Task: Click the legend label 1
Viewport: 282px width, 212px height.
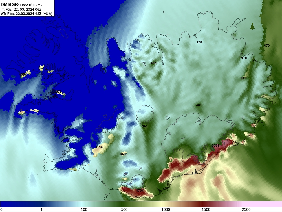Action: tap(41, 209)
